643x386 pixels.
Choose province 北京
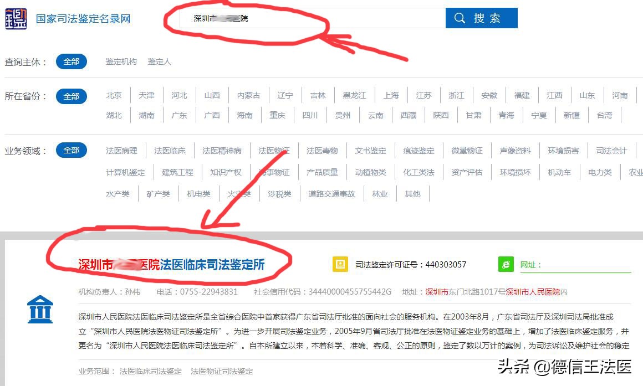[114, 95]
